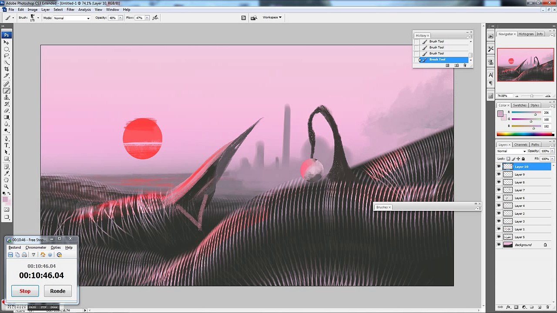The height and width of the screenshot is (313, 557).
Task: Click the Stop button in stopwatch
Action: pos(25,291)
